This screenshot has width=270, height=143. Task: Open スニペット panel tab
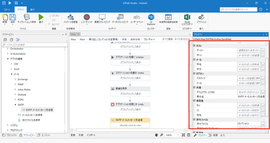pos(44,135)
